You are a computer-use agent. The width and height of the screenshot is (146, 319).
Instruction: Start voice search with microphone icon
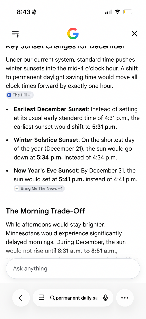pos(105,298)
